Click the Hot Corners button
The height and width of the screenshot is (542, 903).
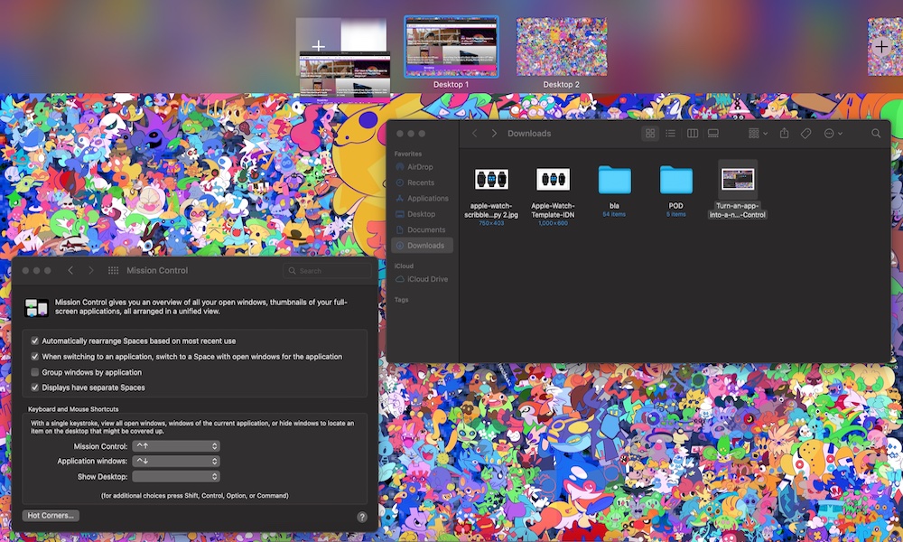tap(51, 516)
